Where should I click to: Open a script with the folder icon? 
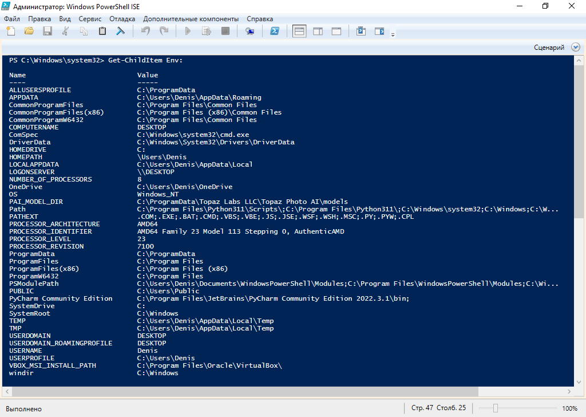click(29, 31)
